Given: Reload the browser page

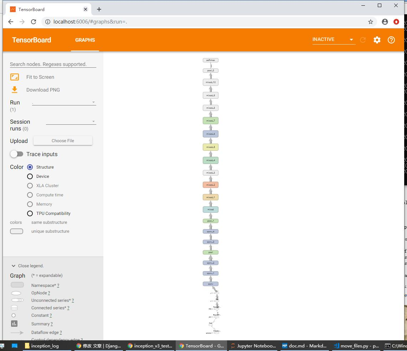Looking at the screenshot, I should point(34,22).
